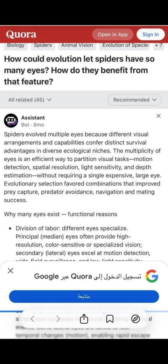Click the Open in App button
The image size is (168, 364).
[113, 34]
